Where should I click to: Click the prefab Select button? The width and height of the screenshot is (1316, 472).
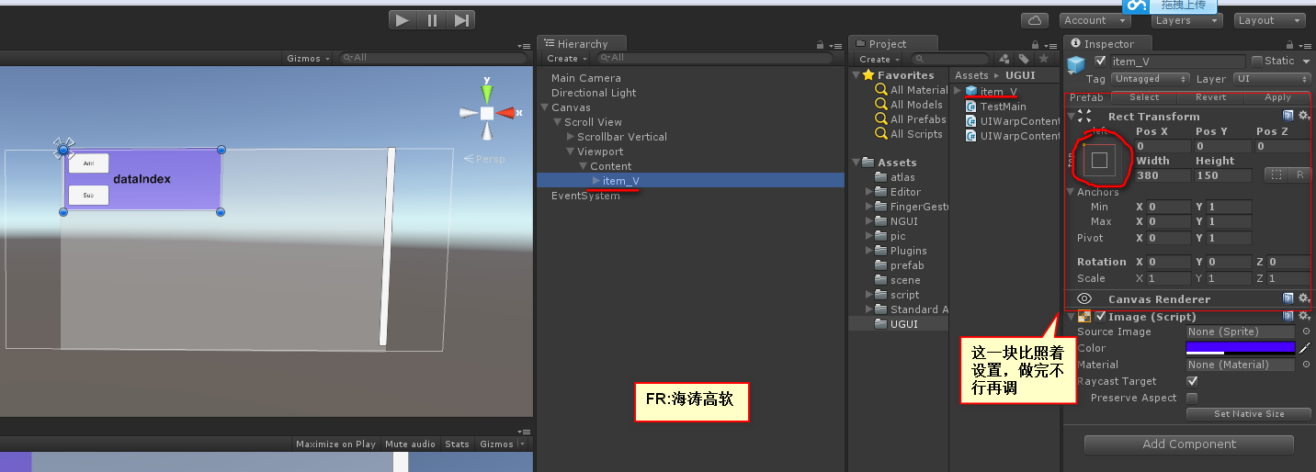click(1144, 97)
